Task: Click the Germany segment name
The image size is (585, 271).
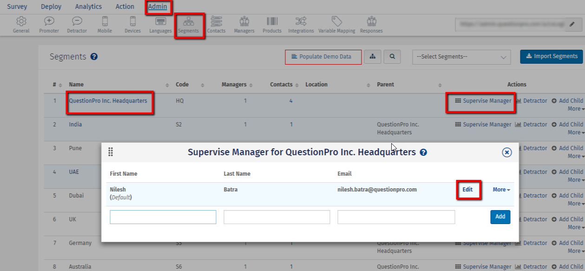Action: pos(80,243)
